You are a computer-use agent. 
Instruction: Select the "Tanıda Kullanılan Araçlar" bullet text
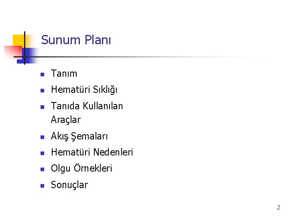click(x=87, y=113)
